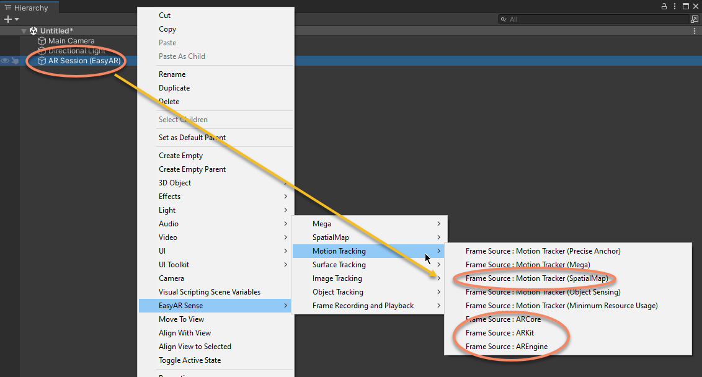The height and width of the screenshot is (377, 702).
Task: Click the plus icon to create a GameObject
Action: point(7,19)
